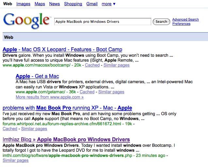Open Similar pages for the whirlpool forum result
This screenshot has height=168, width=208.
[x=34, y=129]
